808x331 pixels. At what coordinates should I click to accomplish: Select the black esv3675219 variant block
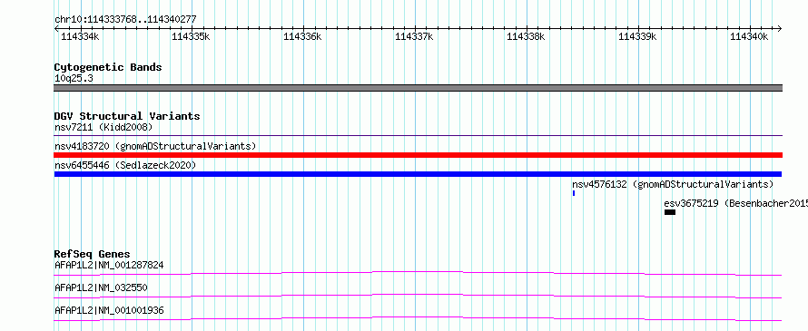tap(670, 212)
